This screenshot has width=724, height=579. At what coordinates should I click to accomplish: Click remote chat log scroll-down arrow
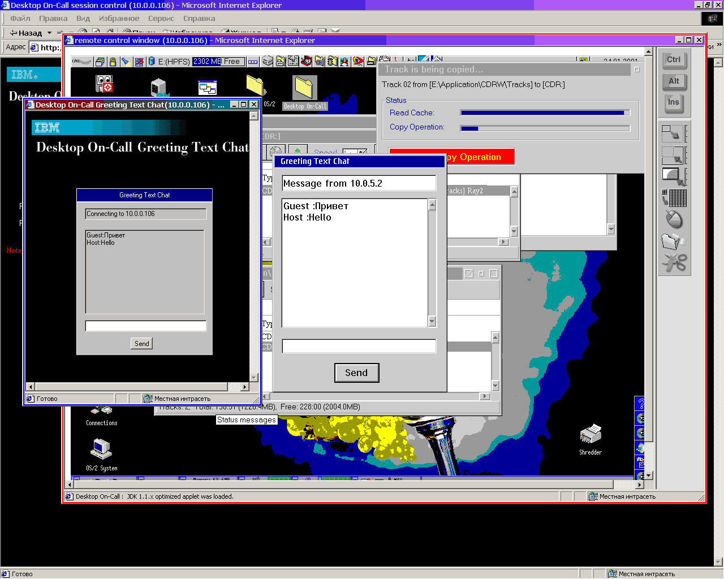[x=432, y=321]
